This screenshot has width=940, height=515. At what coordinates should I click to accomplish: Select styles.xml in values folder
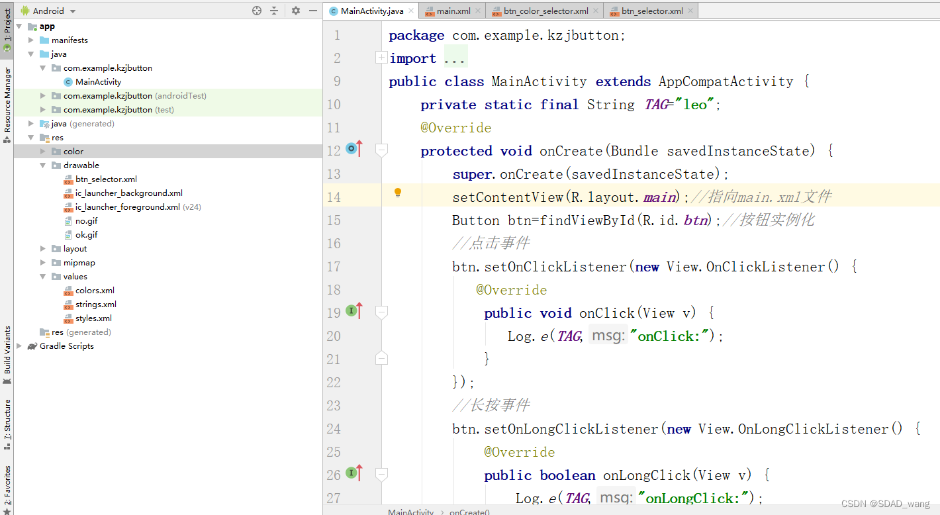pos(93,318)
